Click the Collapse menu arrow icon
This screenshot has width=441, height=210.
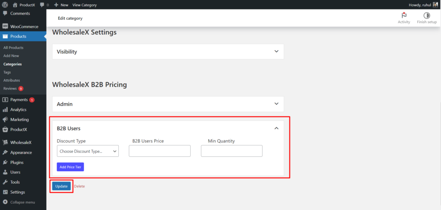pyautogui.click(x=5, y=202)
